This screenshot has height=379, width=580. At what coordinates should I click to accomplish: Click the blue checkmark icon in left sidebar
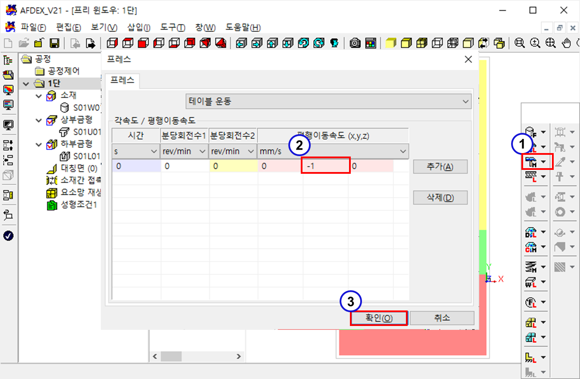(8, 235)
